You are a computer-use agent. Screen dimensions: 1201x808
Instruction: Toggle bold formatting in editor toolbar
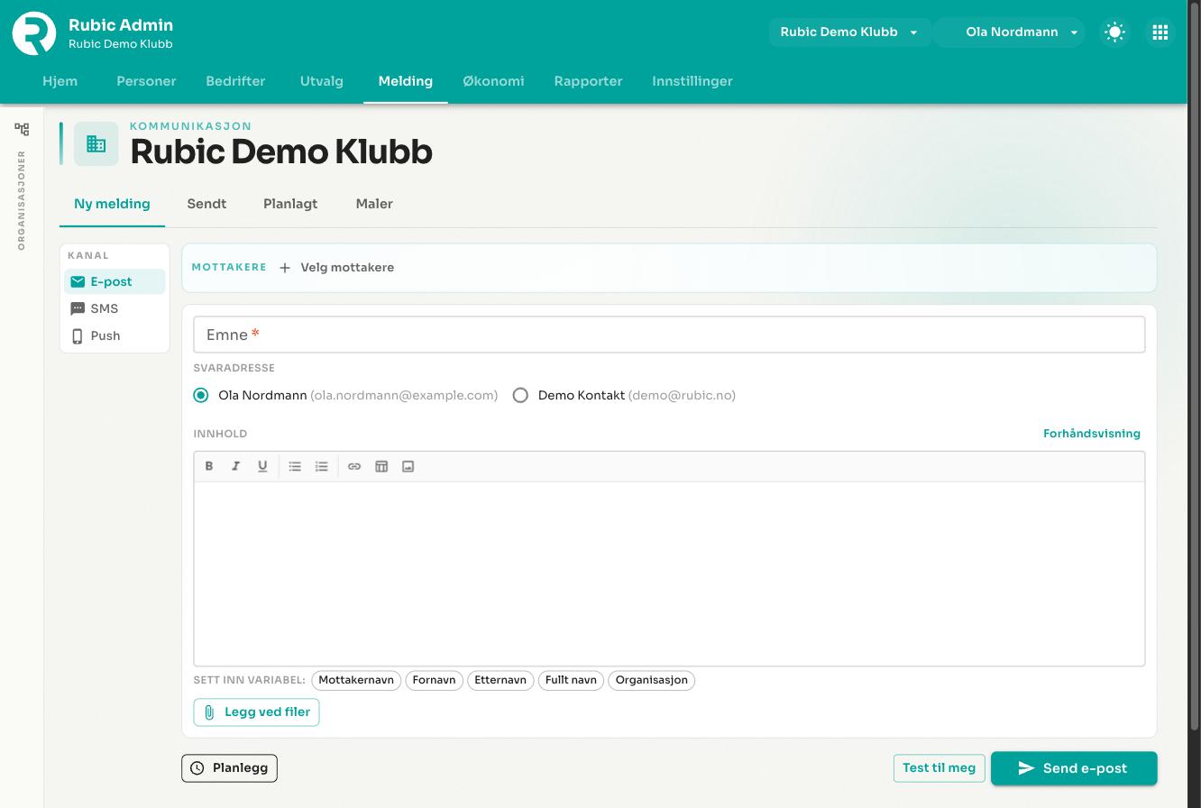[x=209, y=466]
